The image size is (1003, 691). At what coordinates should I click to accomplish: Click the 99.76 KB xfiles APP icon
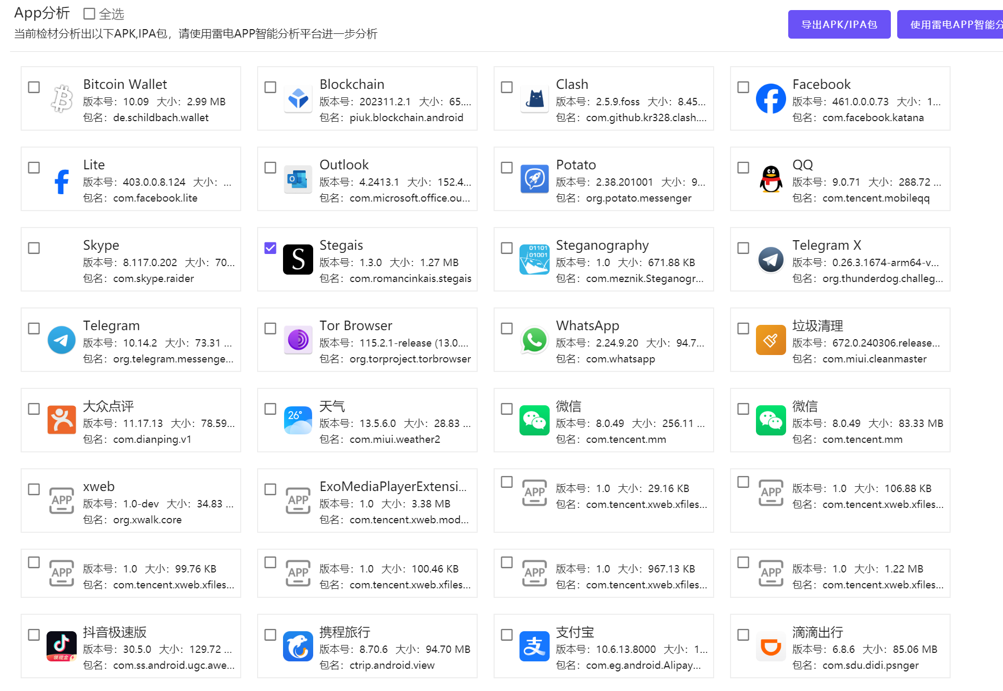tap(62, 574)
